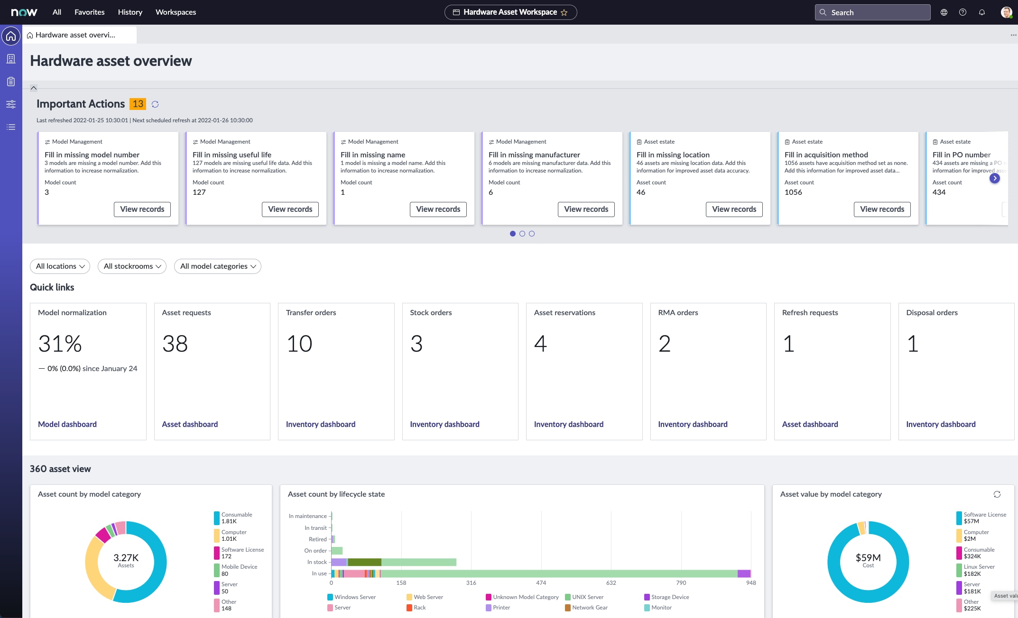
Task: Open the notifications bell
Action: (982, 12)
